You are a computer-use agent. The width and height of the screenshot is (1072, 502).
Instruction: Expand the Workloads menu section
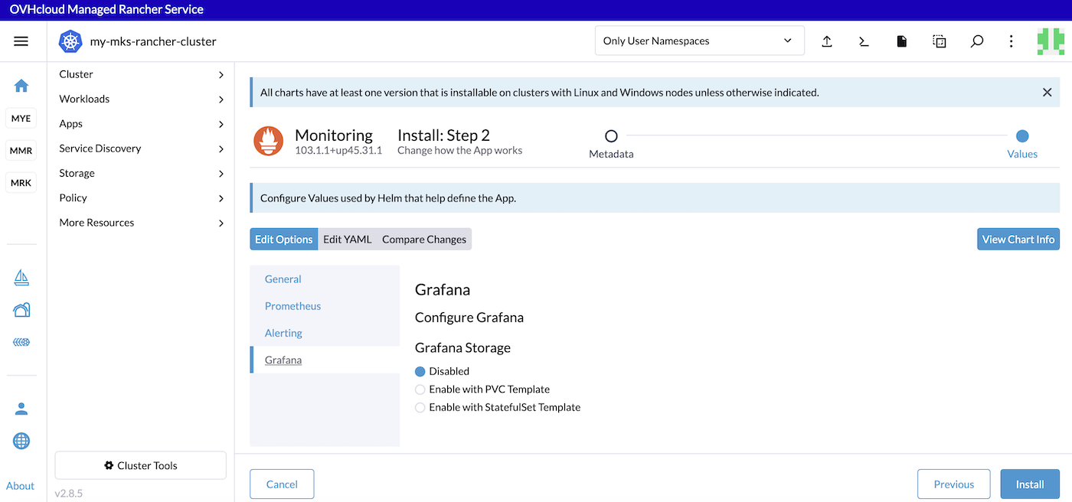(x=142, y=99)
